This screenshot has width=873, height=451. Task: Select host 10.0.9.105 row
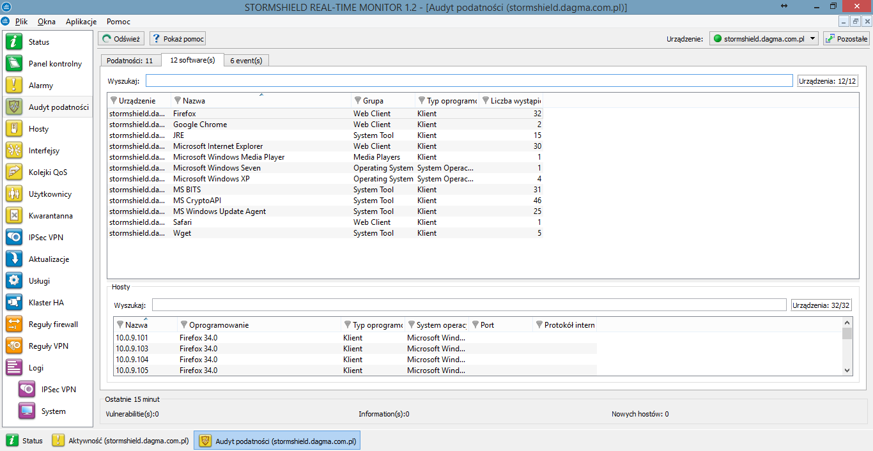click(355, 371)
